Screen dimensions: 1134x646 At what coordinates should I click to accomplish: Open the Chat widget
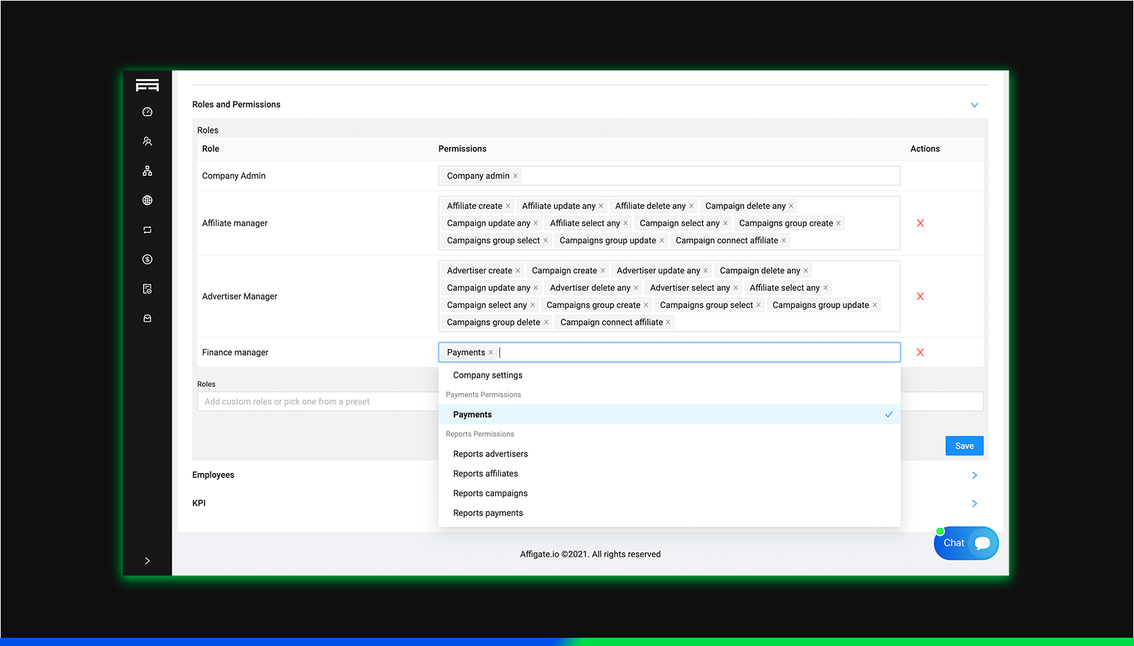tap(965, 543)
